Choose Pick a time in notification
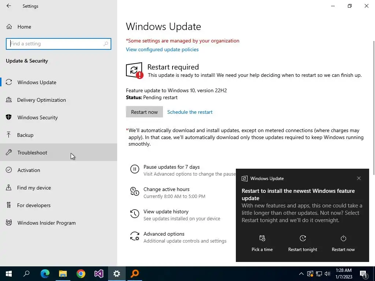 point(262,243)
